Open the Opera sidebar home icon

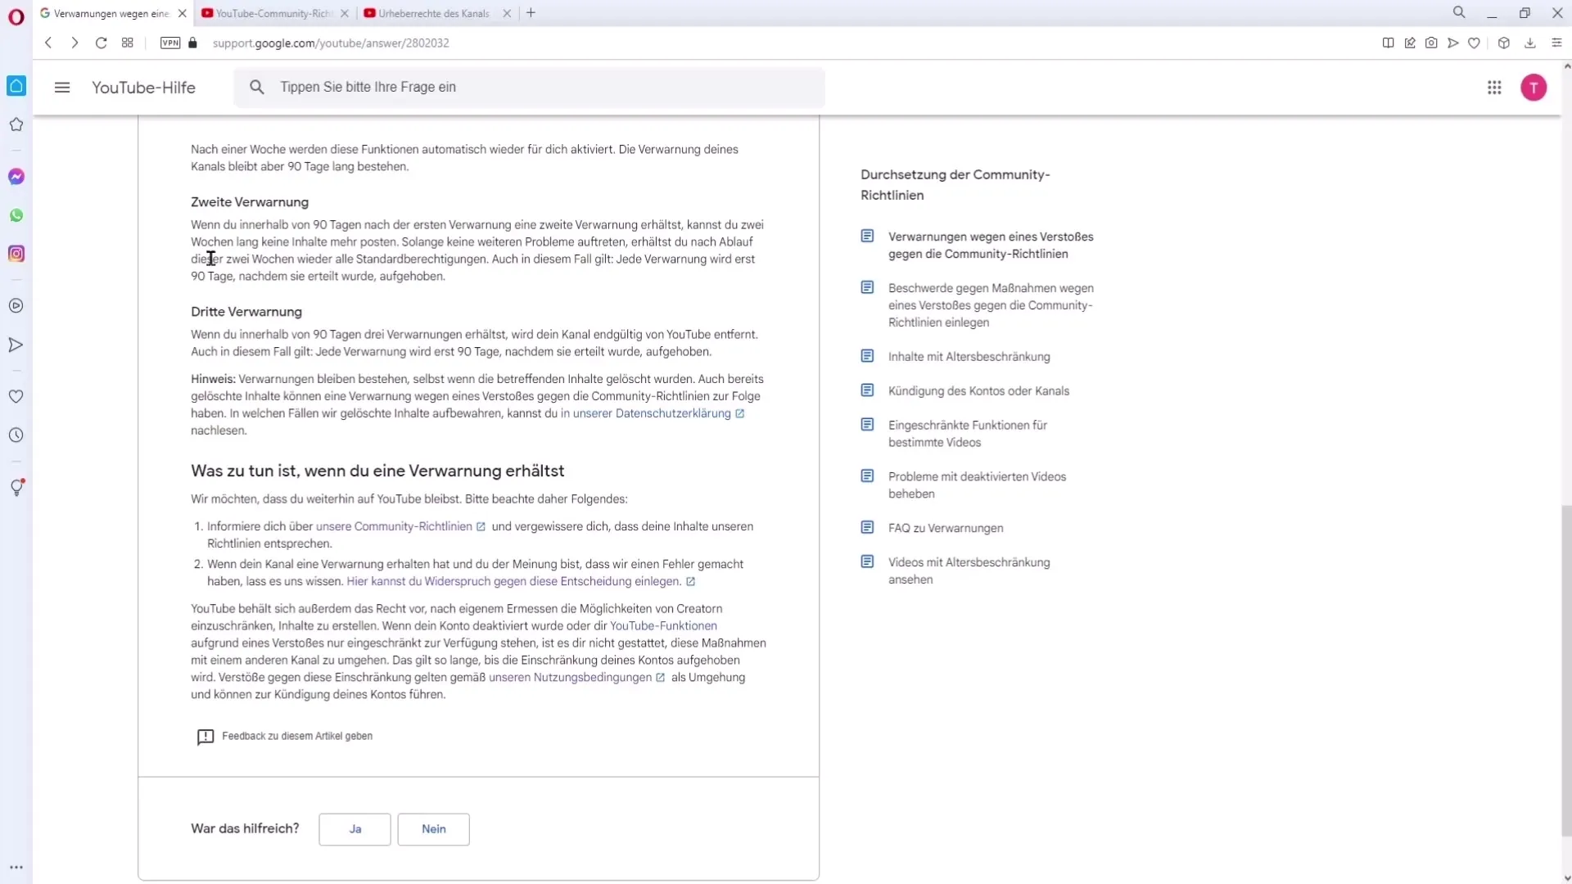[16, 86]
